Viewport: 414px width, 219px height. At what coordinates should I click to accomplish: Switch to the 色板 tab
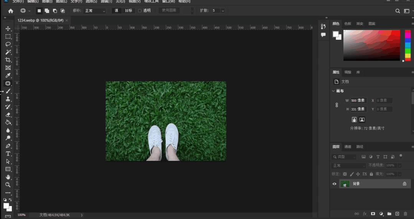pos(348,24)
